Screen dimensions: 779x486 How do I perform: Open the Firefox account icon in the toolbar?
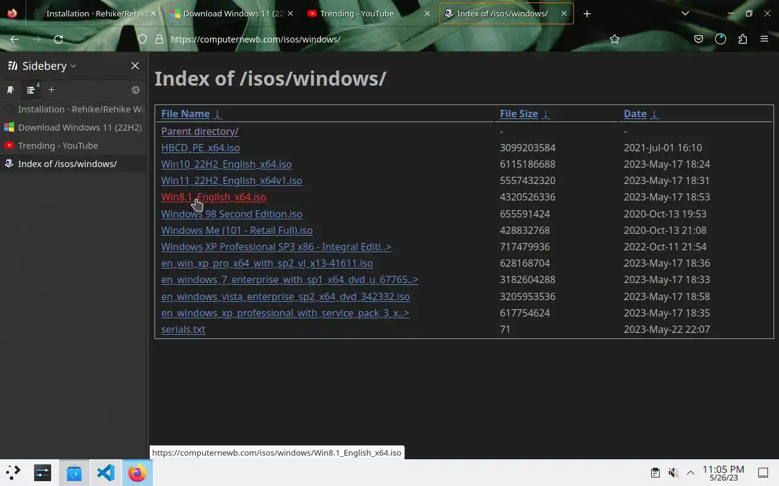tap(721, 39)
